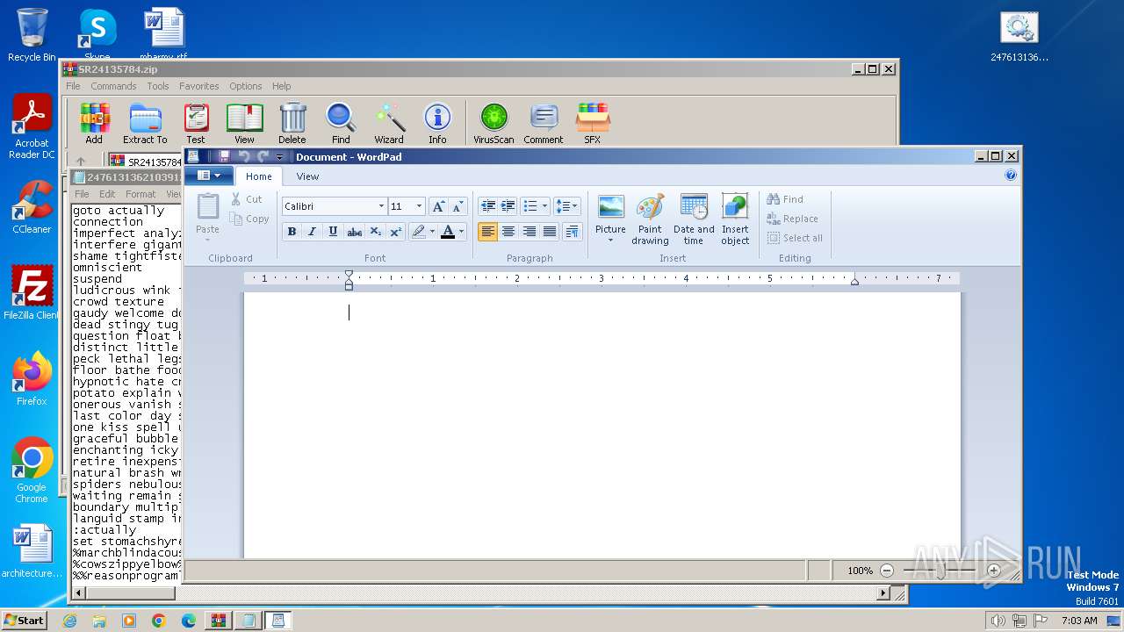The height and width of the screenshot is (632, 1124).
Task: Open WinRAR Options menu
Action: [x=246, y=86]
